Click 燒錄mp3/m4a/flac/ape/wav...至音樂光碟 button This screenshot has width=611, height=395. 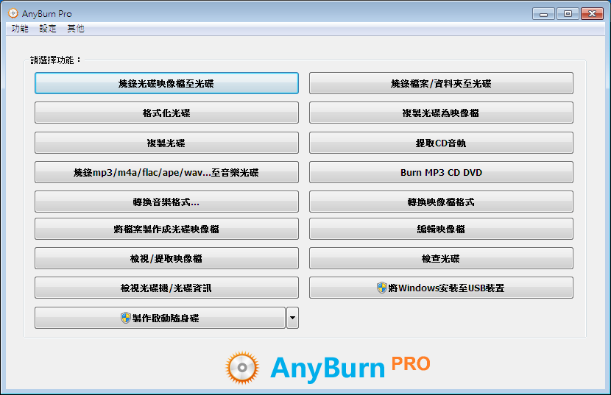click(x=167, y=172)
